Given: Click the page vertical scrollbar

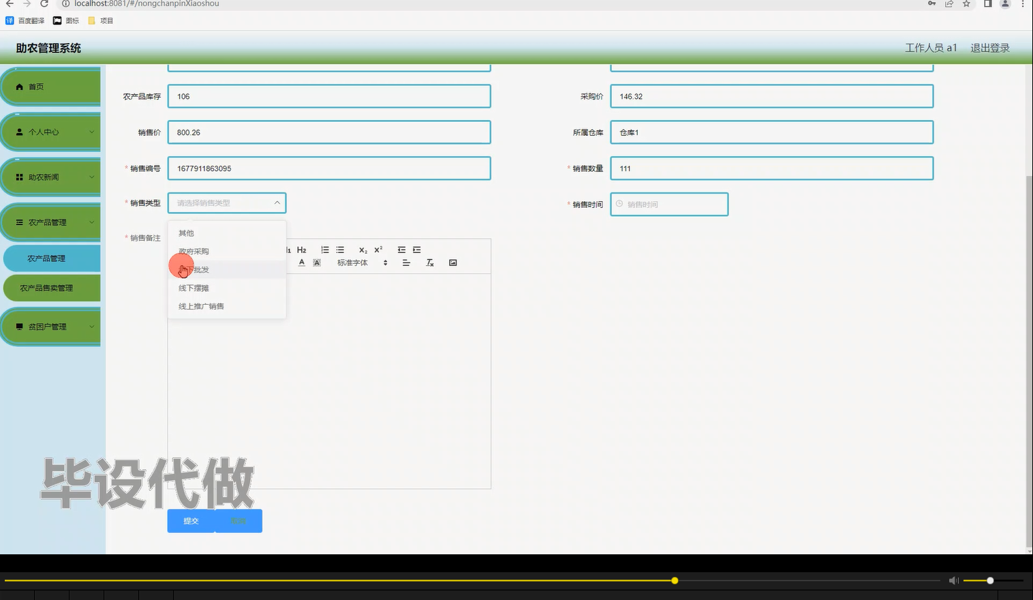Looking at the screenshot, I should coord(1029,361).
